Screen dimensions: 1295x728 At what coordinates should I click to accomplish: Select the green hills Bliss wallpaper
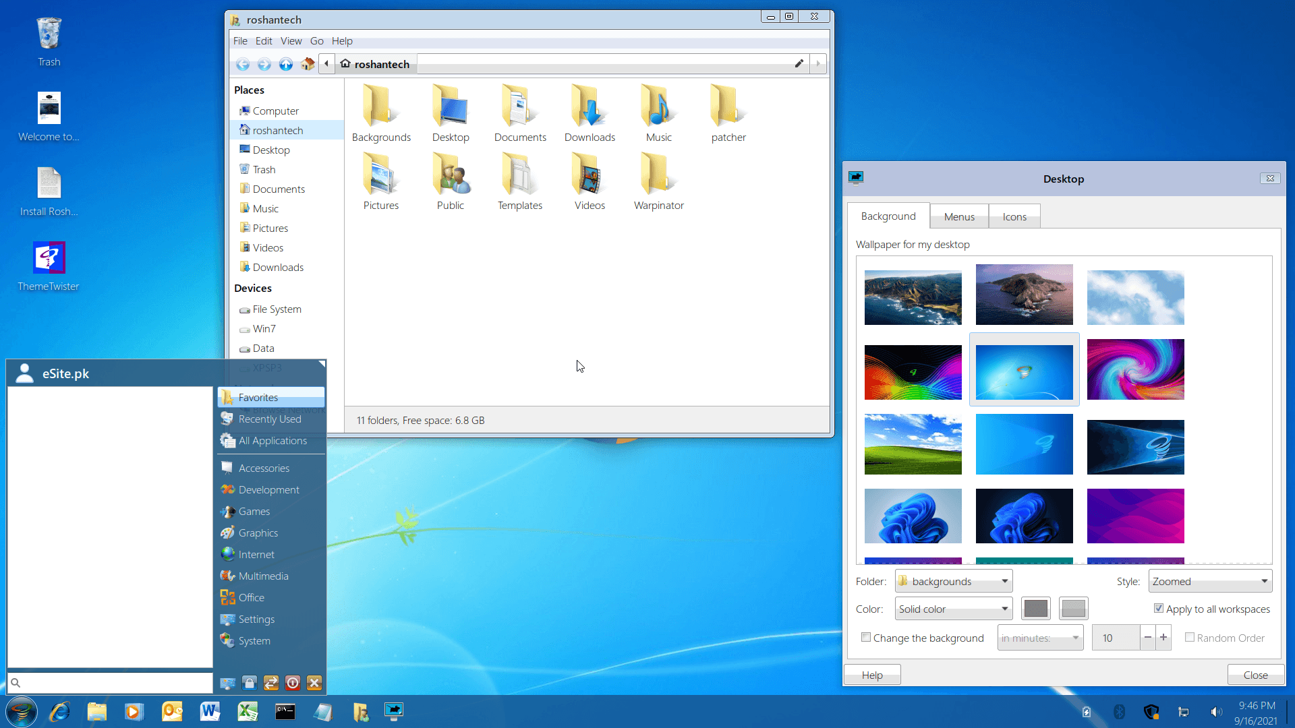pos(913,444)
